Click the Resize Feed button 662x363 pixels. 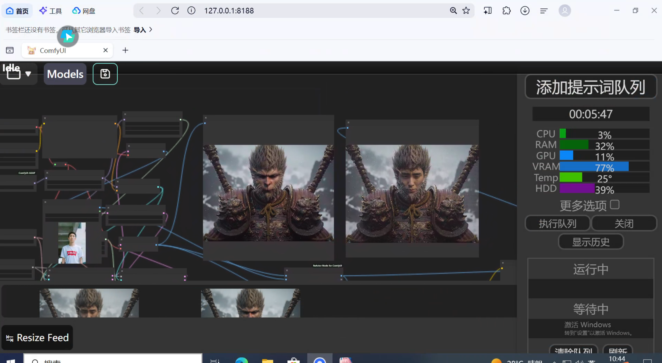(x=37, y=337)
